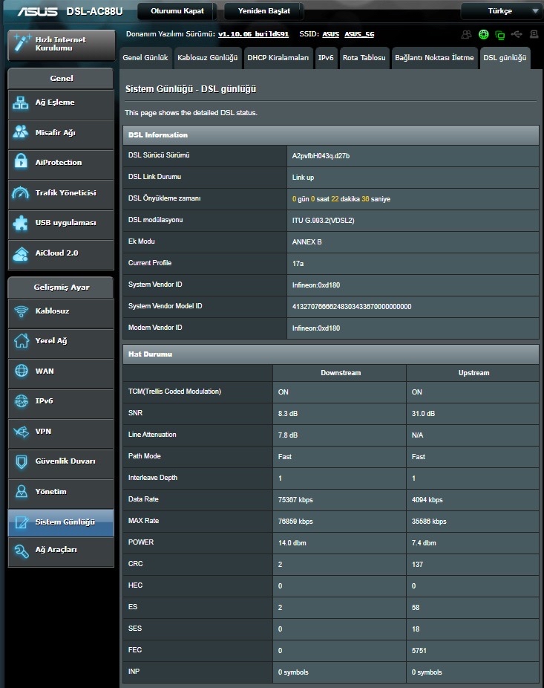The width and height of the screenshot is (544, 688).
Task: Switch to the Genel Günlük tab
Action: (x=145, y=58)
